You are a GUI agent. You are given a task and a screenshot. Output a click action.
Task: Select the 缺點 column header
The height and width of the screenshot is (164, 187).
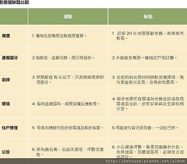click(148, 17)
